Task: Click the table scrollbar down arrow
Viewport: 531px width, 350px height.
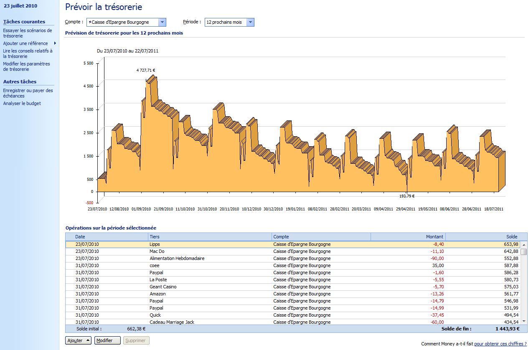Action: pyautogui.click(x=524, y=321)
